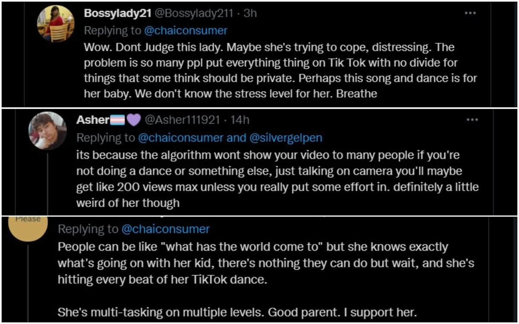Open the tweet about the algorithm
The width and height of the screenshot is (519, 324).
pyautogui.click(x=277, y=179)
